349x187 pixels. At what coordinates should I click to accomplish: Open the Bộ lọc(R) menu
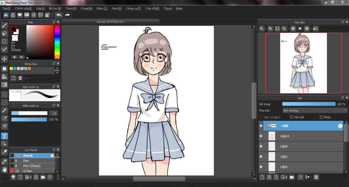[55, 9]
